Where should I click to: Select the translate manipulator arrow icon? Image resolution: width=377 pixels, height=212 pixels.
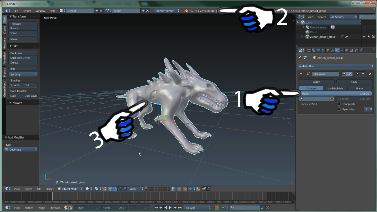click(115, 189)
